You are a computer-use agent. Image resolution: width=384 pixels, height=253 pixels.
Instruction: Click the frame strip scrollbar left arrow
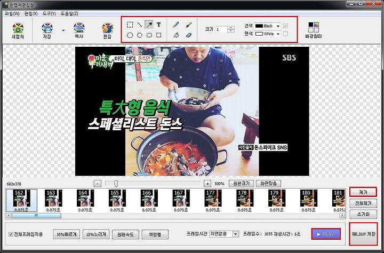pos(9,216)
